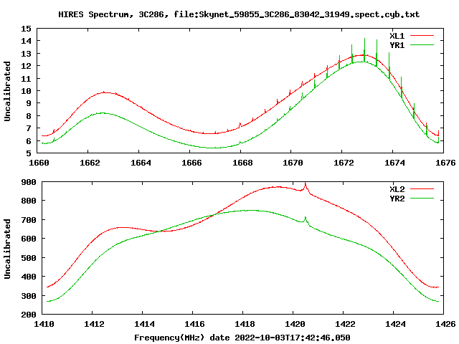Click the 1414 x-axis tick label
This screenshot has width=459, height=344.
[145, 324]
